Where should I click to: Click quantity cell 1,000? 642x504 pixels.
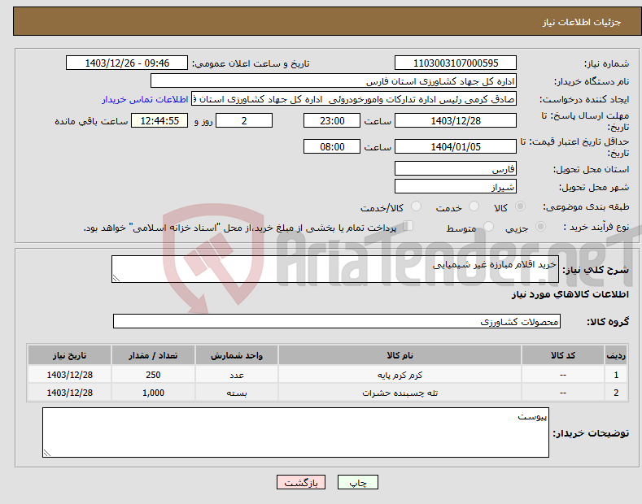pos(153,393)
